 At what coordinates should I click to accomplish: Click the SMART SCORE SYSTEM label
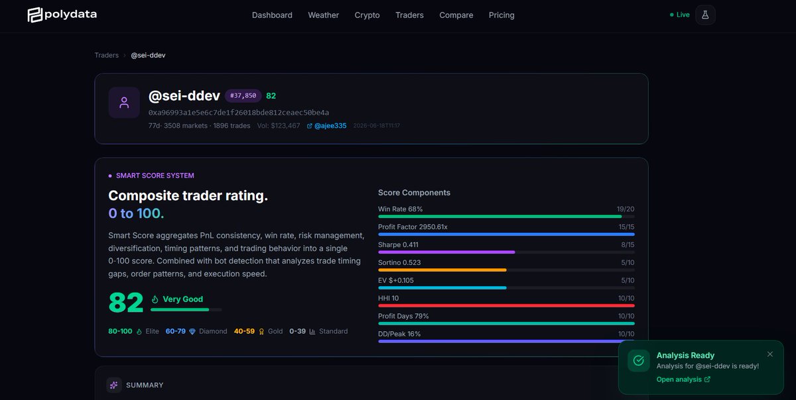(155, 175)
